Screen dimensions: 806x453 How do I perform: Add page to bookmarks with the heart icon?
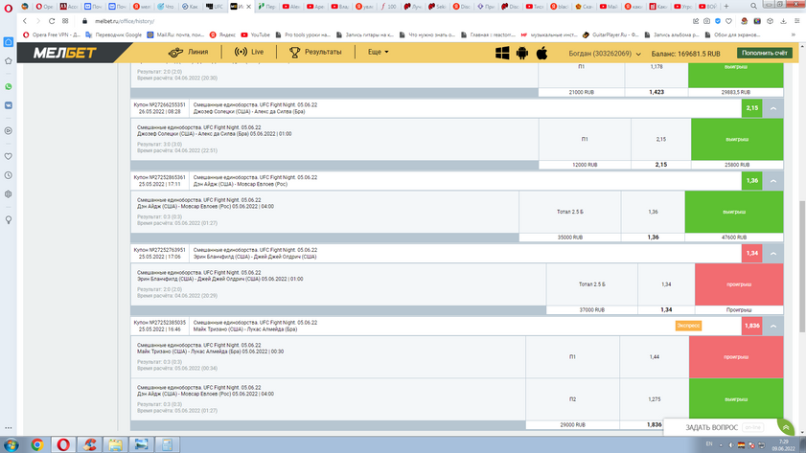pyautogui.click(x=728, y=21)
